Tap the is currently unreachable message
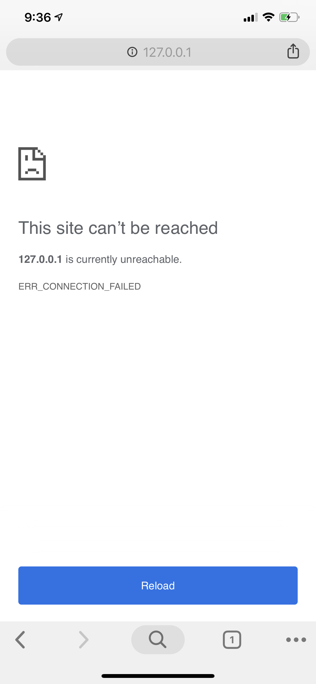The image size is (316, 684). tap(124, 259)
